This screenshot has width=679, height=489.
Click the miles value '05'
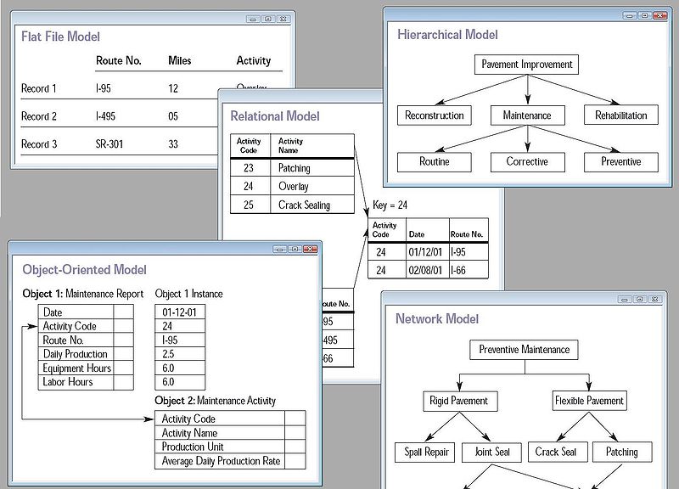[x=173, y=116]
